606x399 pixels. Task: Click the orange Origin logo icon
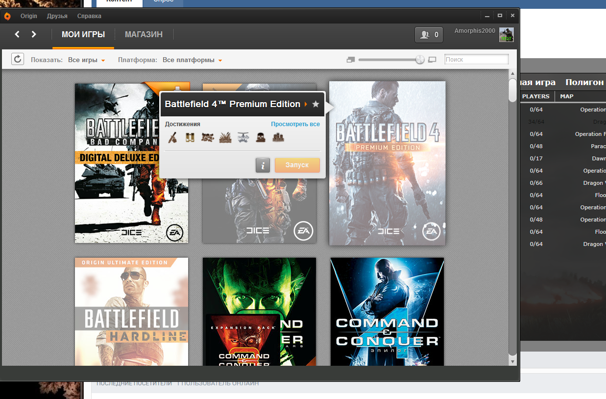[7, 16]
